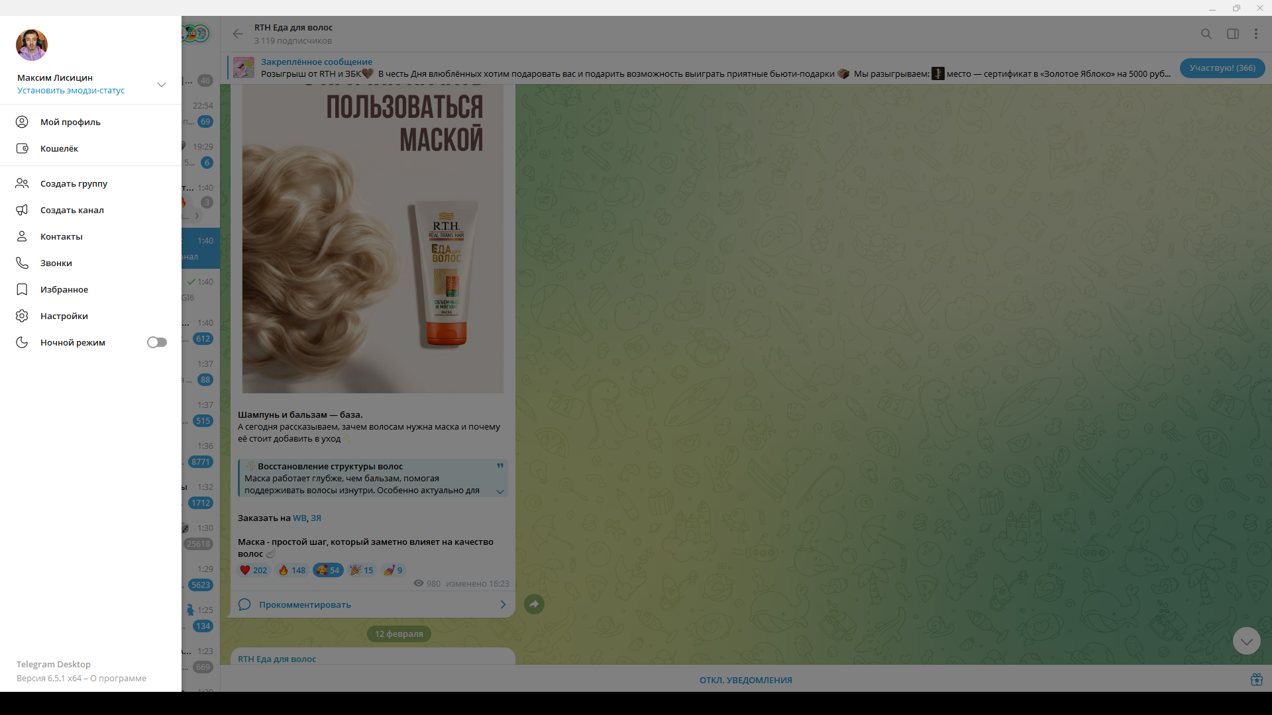Screen dimensions: 1272x715
Task: Expand accounts list chevron beside Максим Лисицин
Action: tap(162, 84)
